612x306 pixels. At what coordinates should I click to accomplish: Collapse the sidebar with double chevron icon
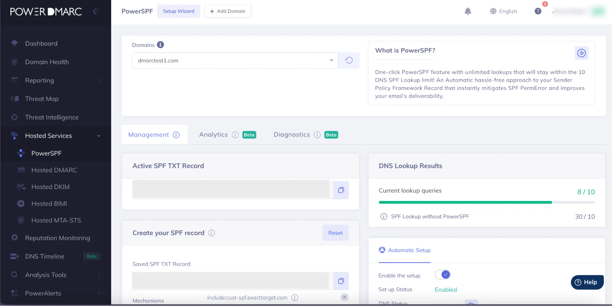(96, 11)
